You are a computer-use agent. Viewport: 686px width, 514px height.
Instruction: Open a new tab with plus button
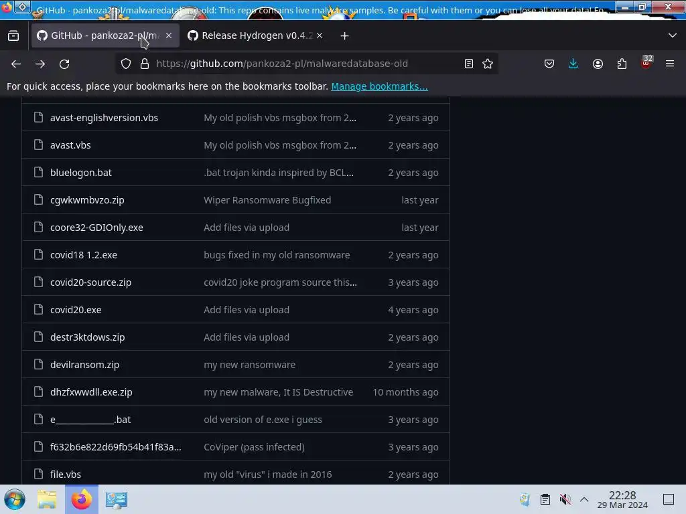coord(345,36)
